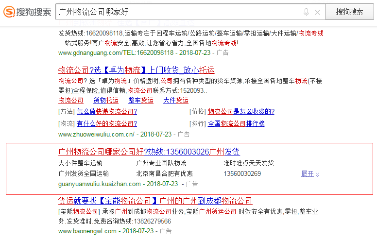Open link 物流公司是怎么收费的?
The height and width of the screenshot is (241, 377).
pos(241,111)
